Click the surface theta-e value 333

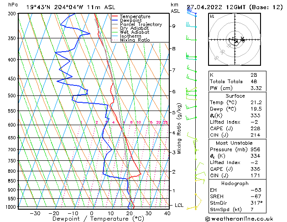pos(256,116)
